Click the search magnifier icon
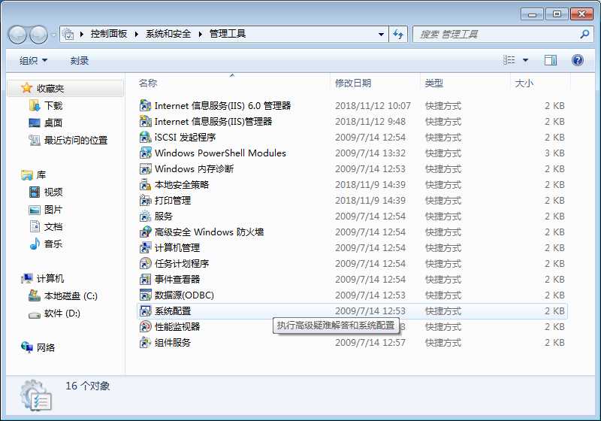 coord(584,34)
